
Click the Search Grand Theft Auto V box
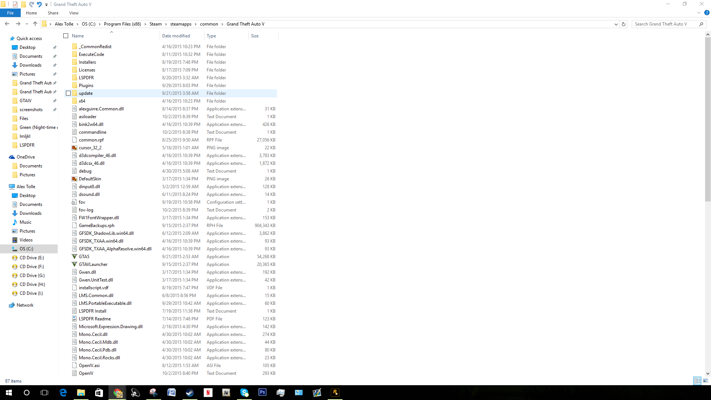point(665,24)
